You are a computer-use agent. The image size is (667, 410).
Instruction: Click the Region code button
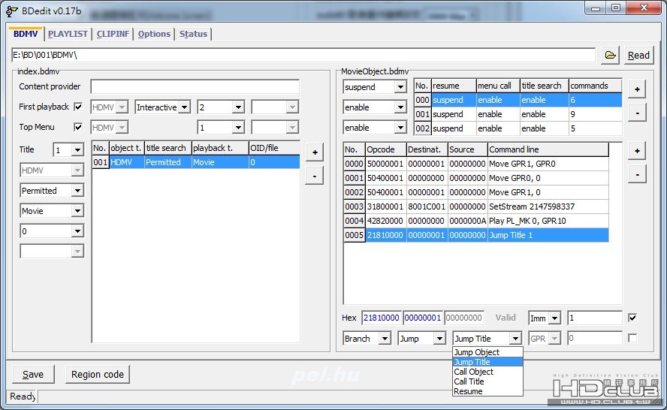click(x=98, y=374)
